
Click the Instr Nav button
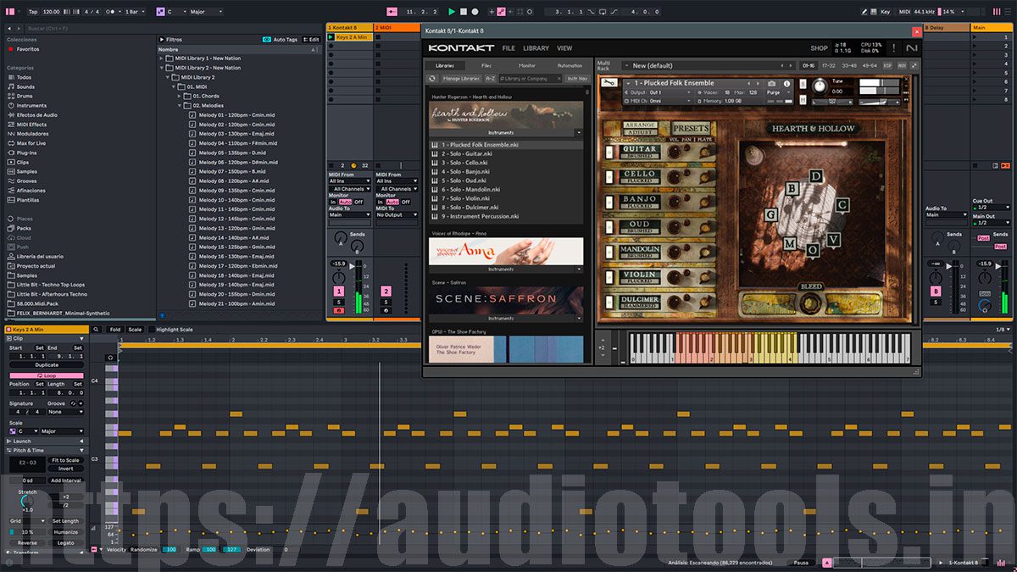point(577,78)
